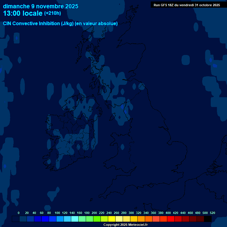227x227 pixels.
Task: Click the legend value label '100'
Action: (57, 213)
